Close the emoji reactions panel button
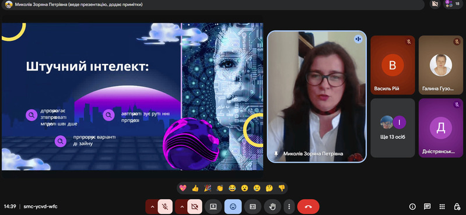The image size is (466, 215). click(233, 207)
